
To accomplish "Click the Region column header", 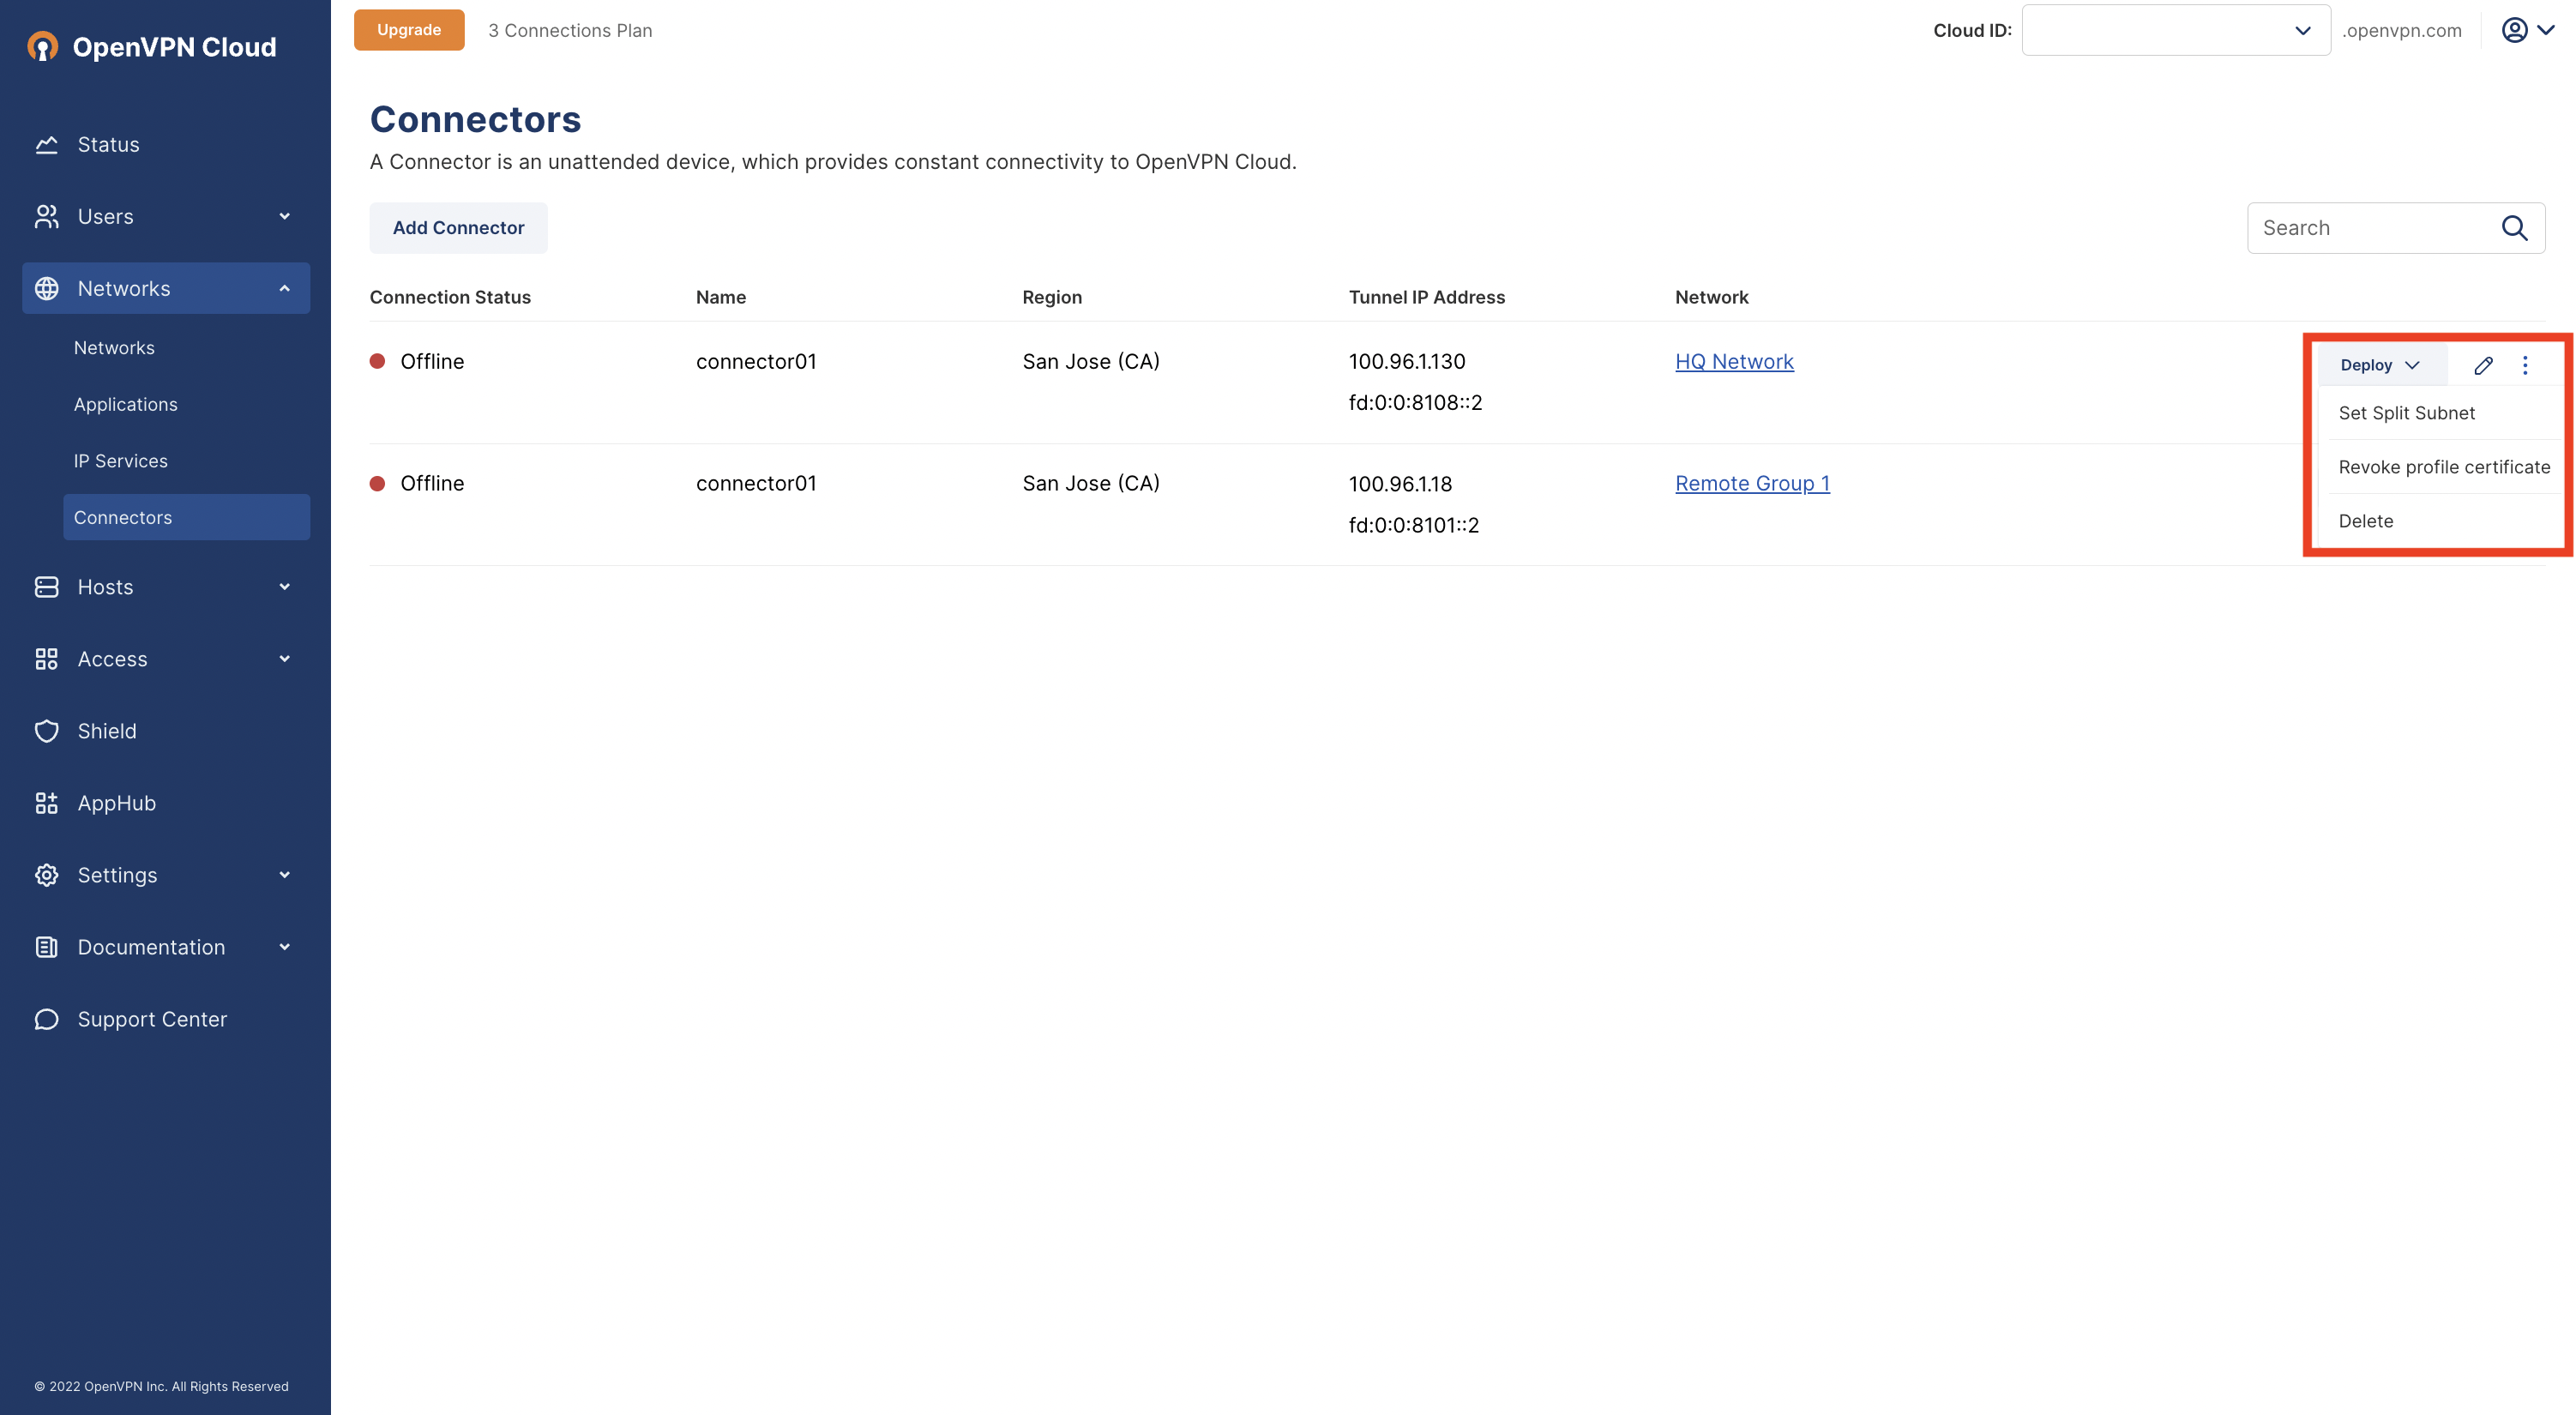I will click(1052, 297).
